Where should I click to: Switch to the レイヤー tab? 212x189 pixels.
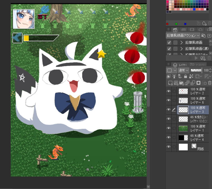click(180, 65)
